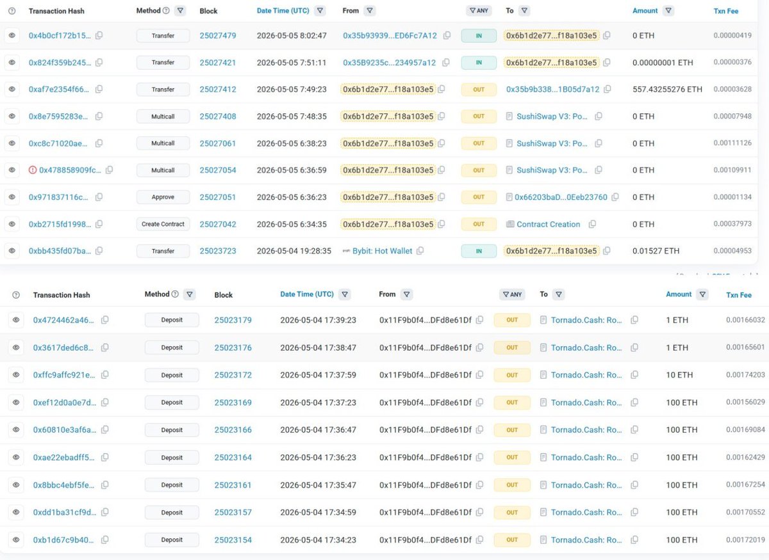Image resolution: width=769 pixels, height=560 pixels.
Task: Copy To address 0x66203baD...0Eeb23760
Action: (615, 197)
